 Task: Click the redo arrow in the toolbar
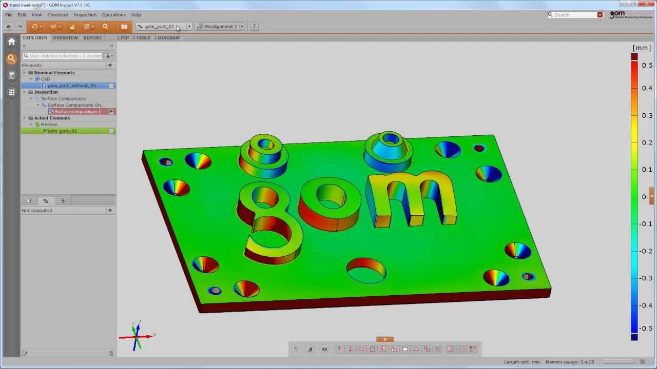20,27
